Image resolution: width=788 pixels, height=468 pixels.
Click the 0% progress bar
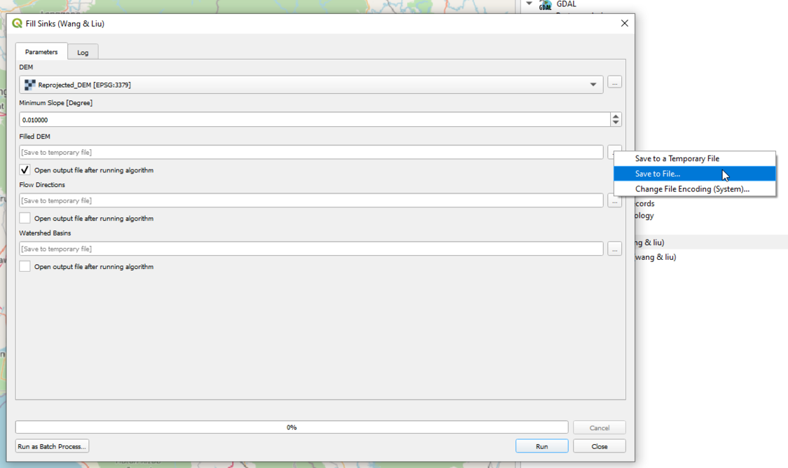point(294,427)
